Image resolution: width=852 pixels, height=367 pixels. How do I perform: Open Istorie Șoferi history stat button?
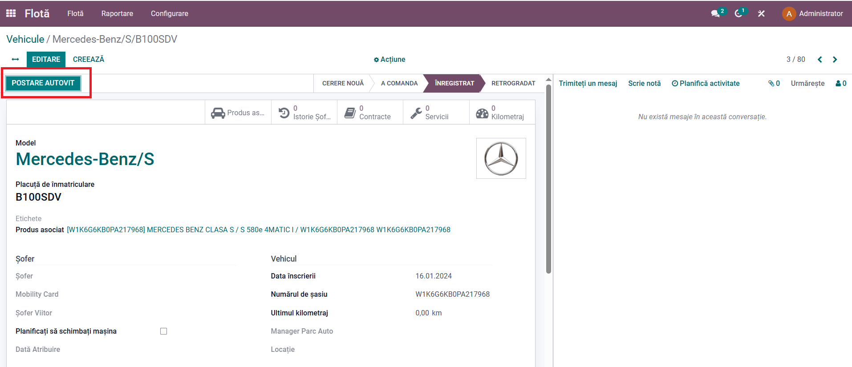pos(304,113)
